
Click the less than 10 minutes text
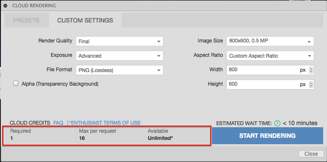tap(300, 123)
